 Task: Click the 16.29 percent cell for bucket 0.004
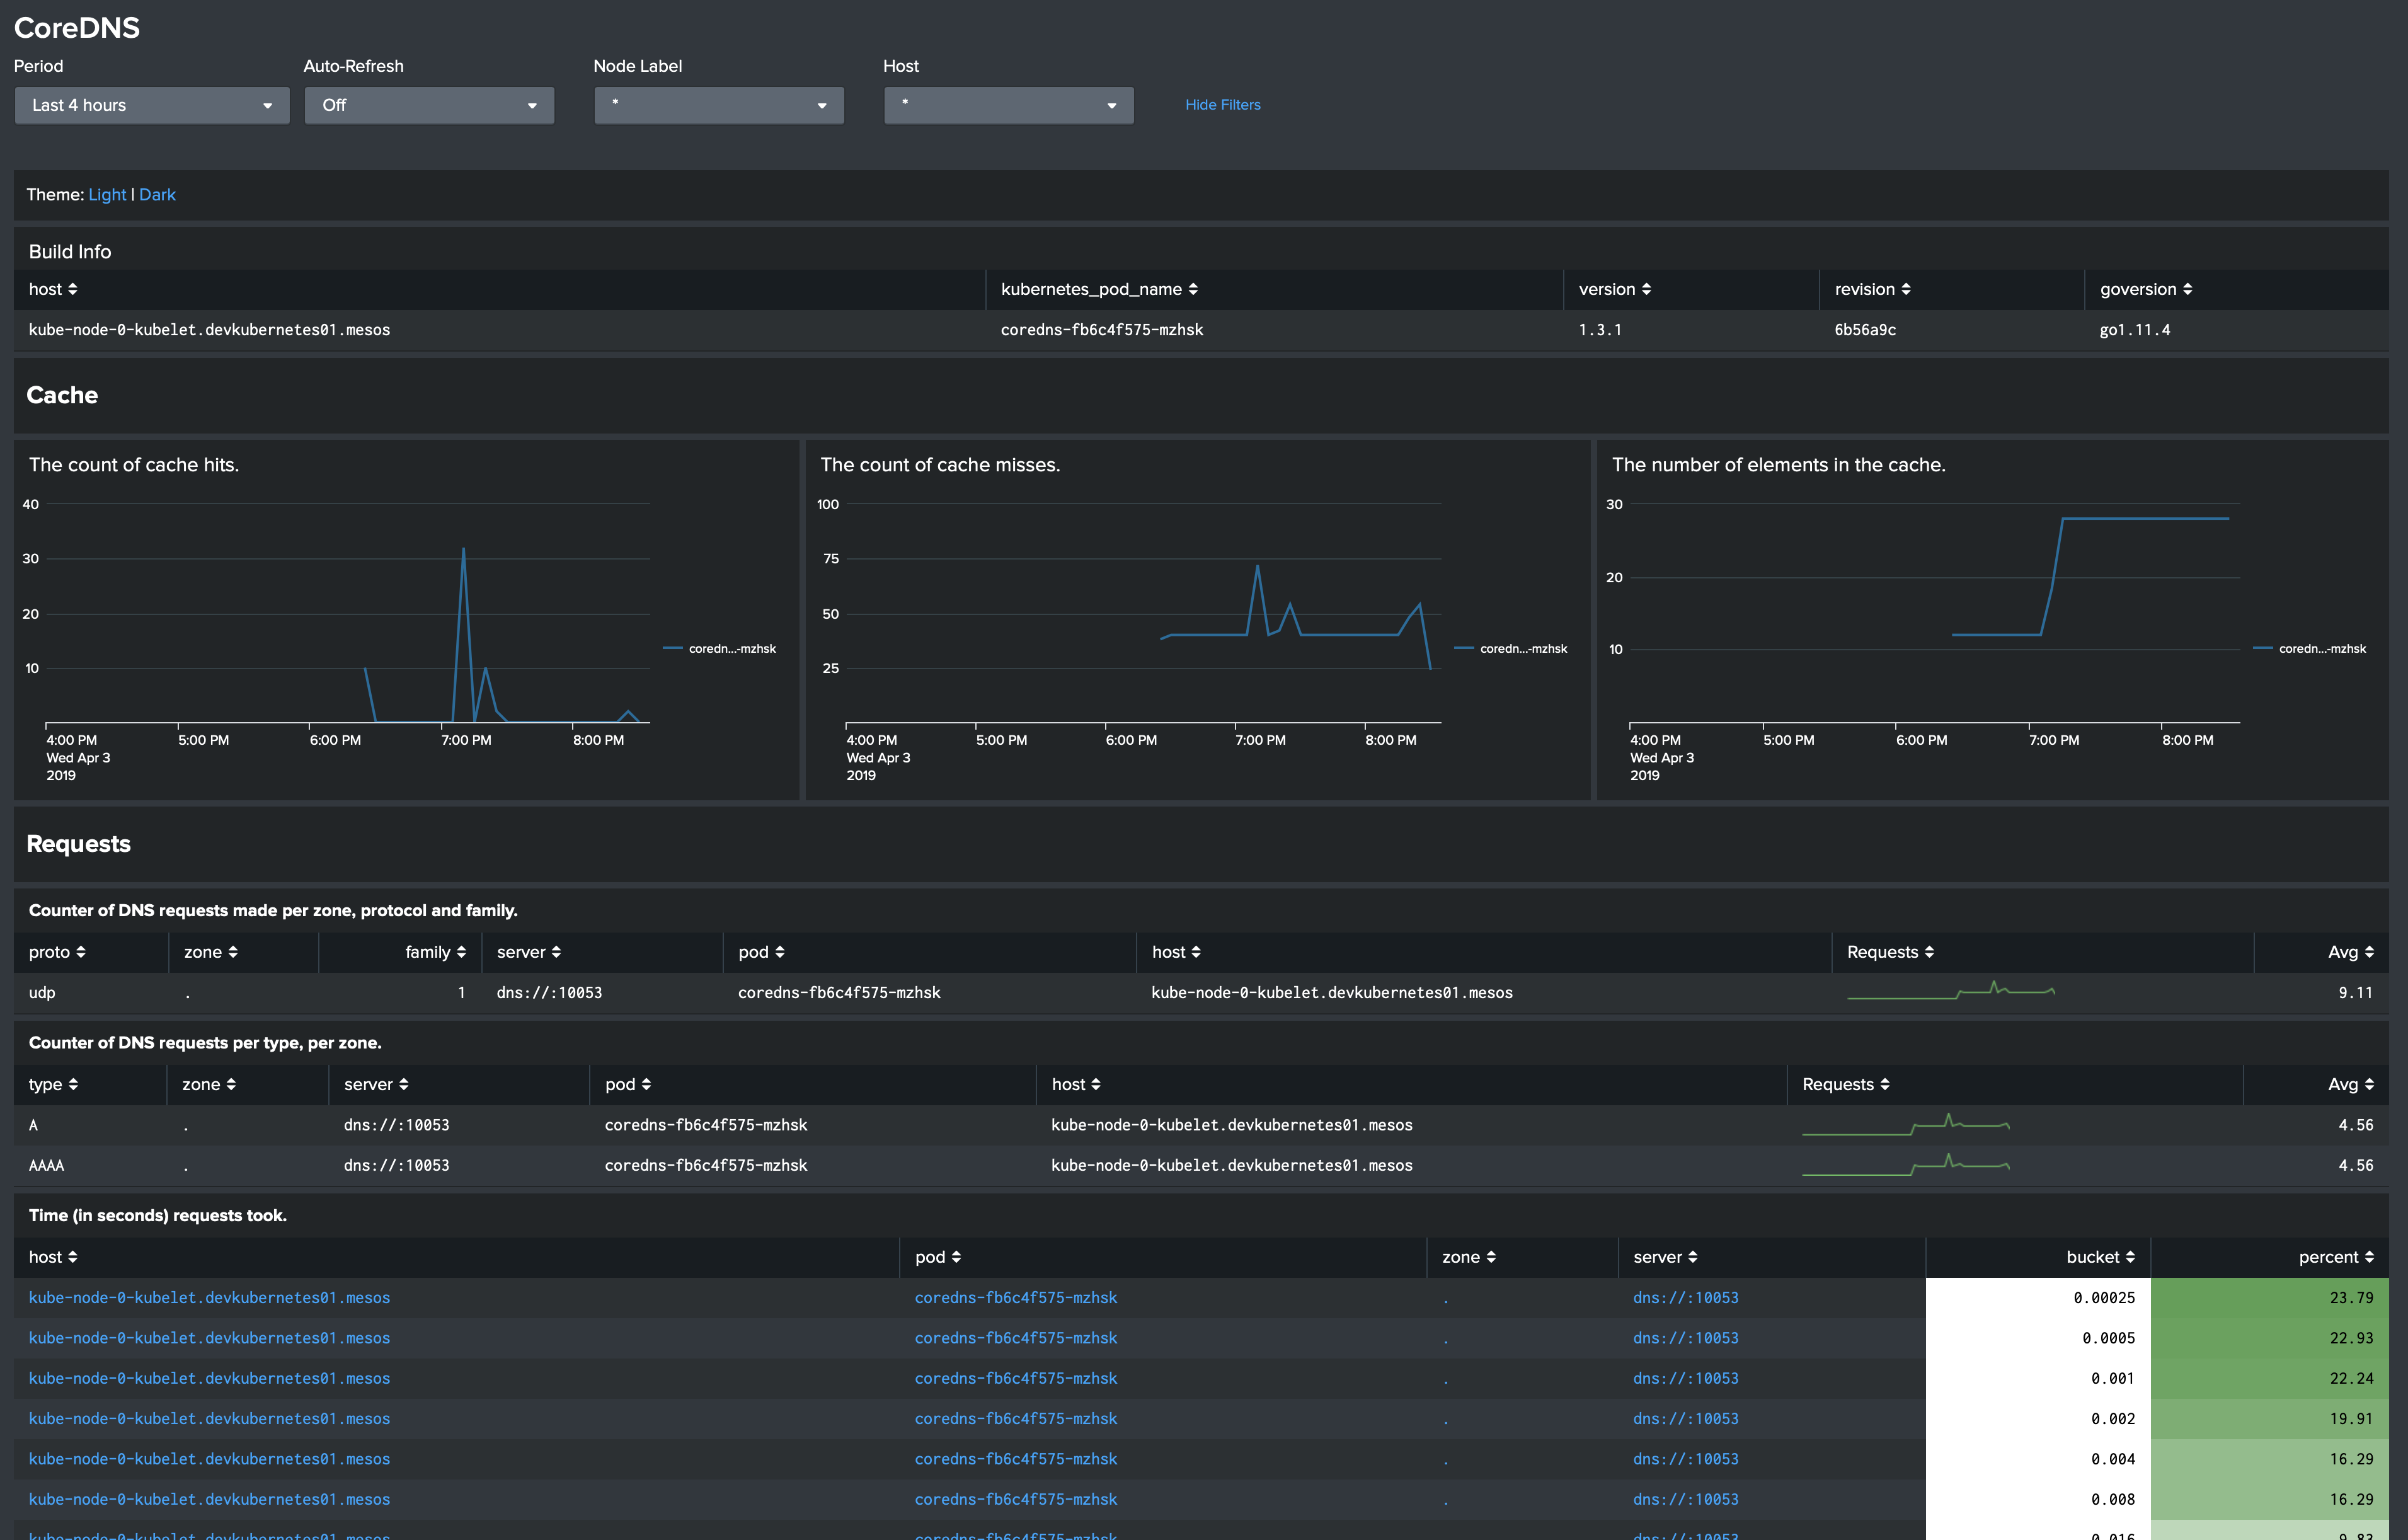tap(2269, 1459)
